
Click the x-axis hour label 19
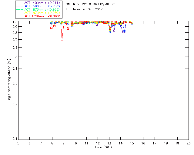[177, 143]
